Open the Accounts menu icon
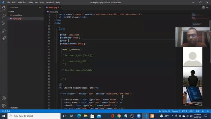This screenshot has height=119, width=211. 4,98
